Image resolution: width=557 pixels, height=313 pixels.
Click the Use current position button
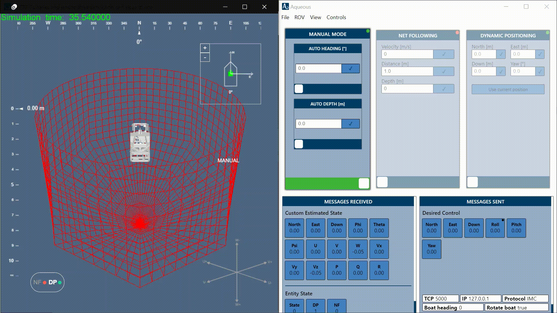pyautogui.click(x=508, y=90)
